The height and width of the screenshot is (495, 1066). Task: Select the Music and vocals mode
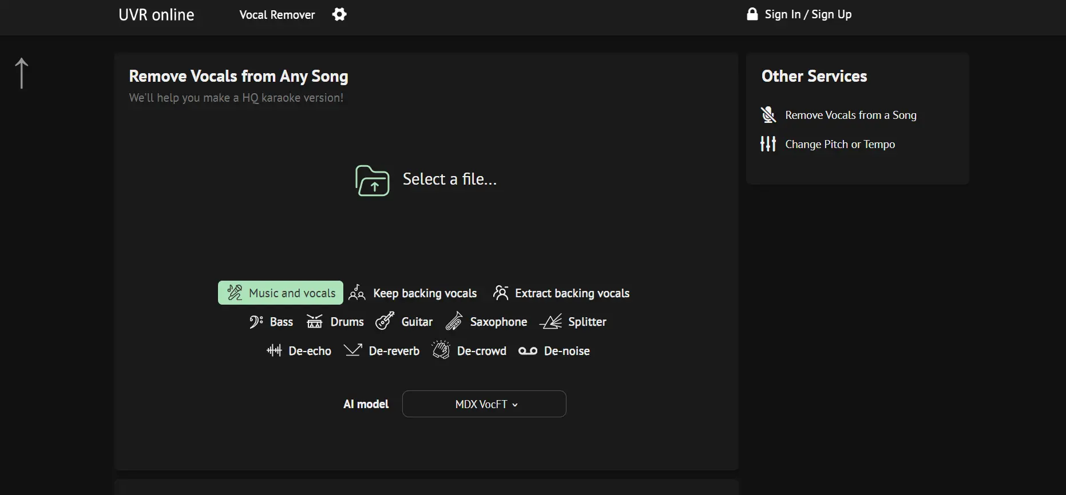coord(280,293)
